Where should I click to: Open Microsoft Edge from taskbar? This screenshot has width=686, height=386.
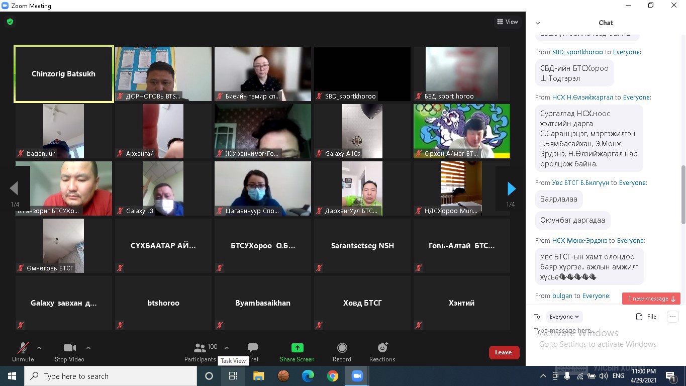pos(308,376)
